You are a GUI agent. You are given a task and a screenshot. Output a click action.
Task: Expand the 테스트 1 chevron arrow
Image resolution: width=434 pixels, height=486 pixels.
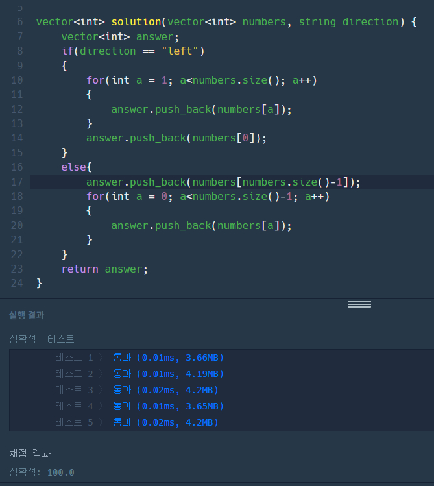pyautogui.click(x=101, y=358)
